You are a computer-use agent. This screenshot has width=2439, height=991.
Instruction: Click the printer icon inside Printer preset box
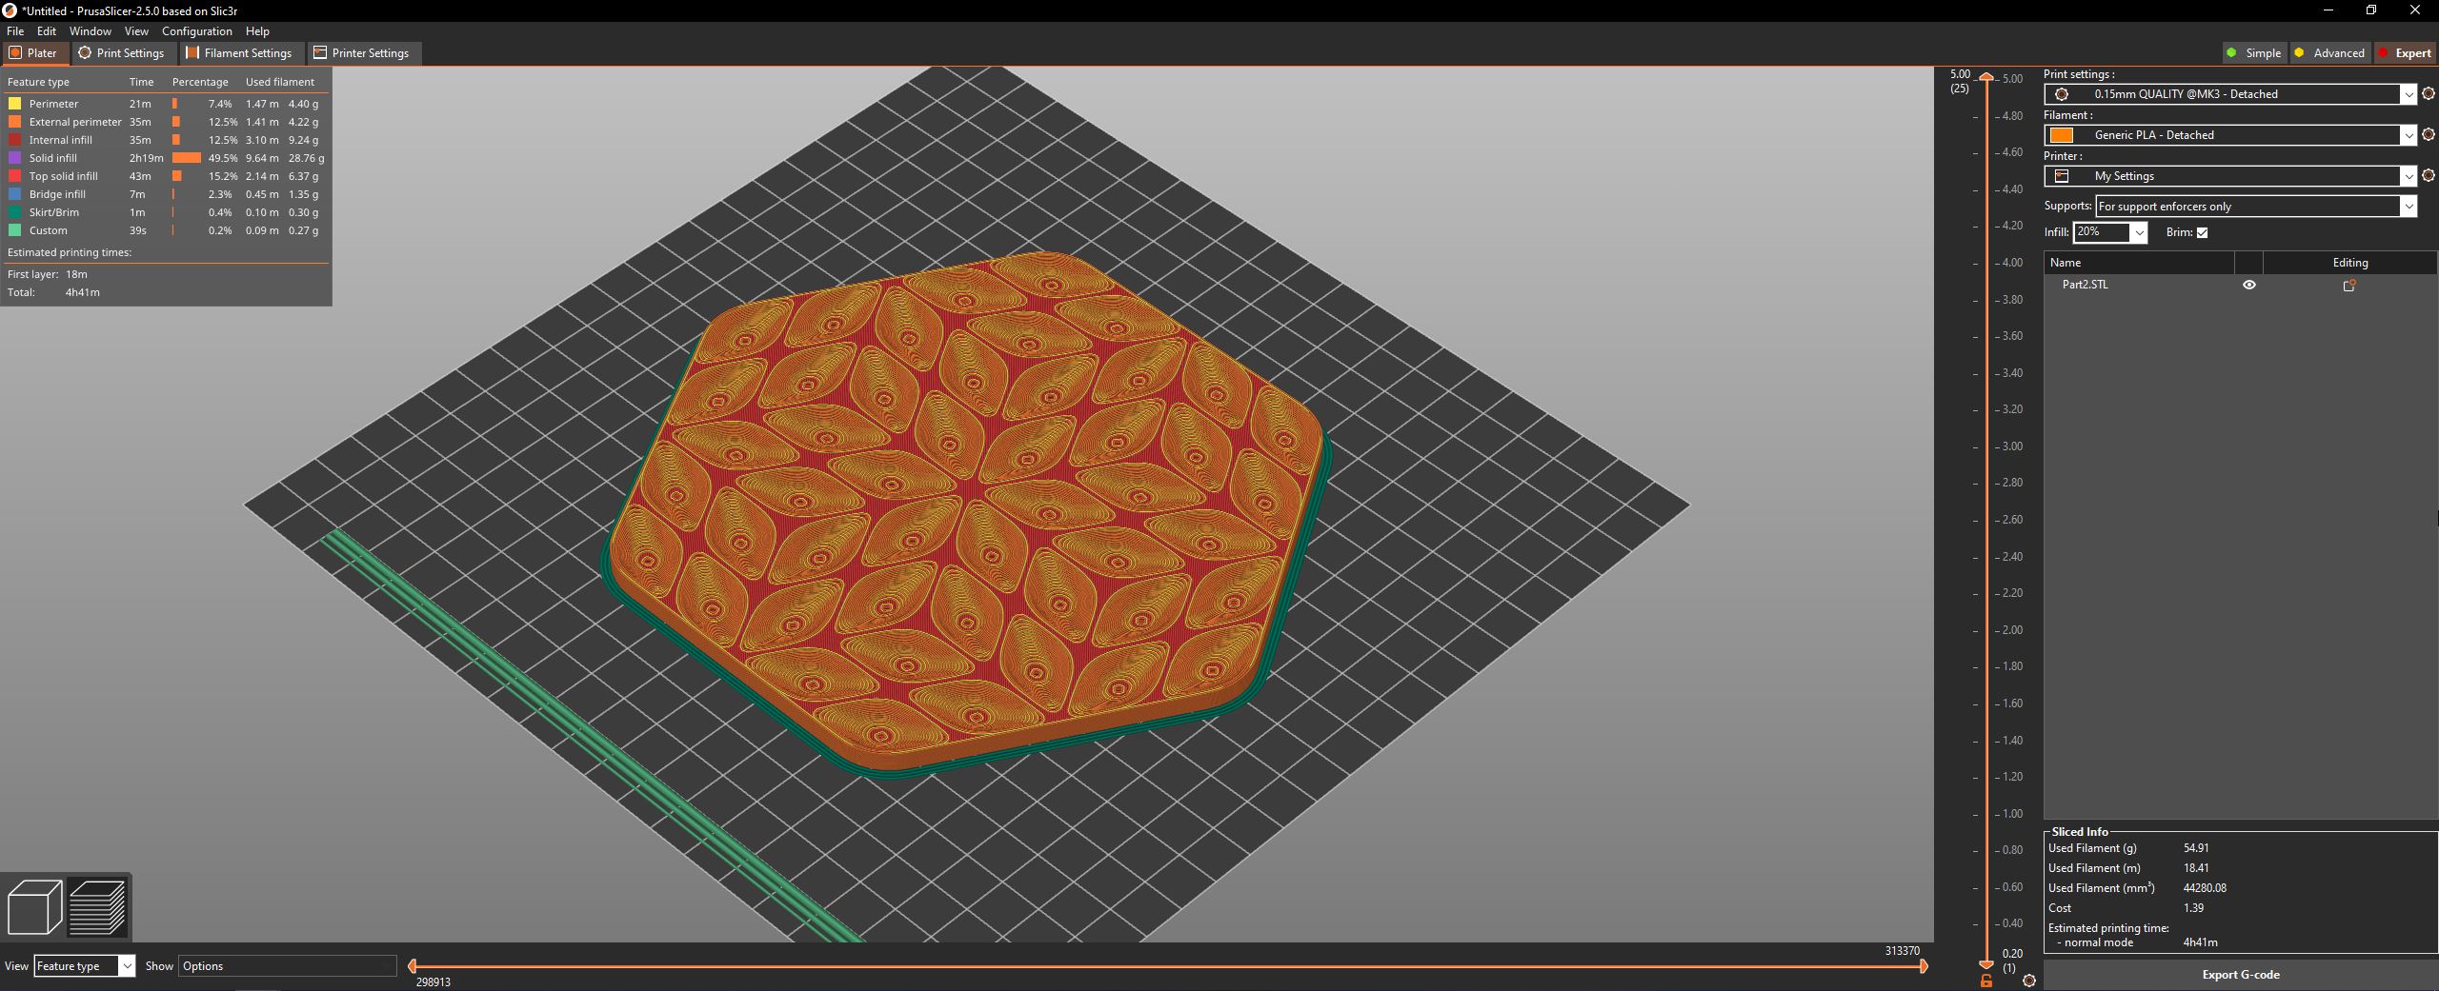(2062, 176)
